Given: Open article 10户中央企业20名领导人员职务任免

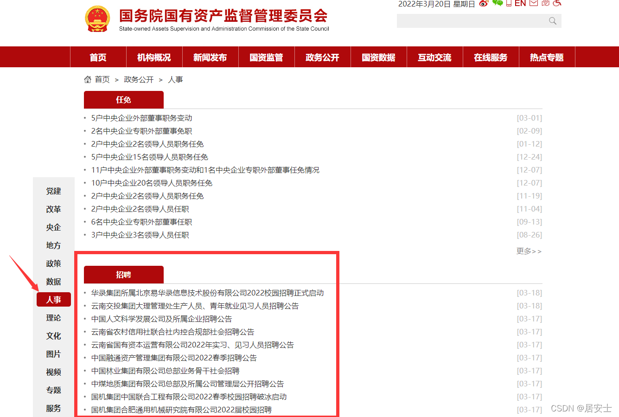Looking at the screenshot, I should click(152, 183).
